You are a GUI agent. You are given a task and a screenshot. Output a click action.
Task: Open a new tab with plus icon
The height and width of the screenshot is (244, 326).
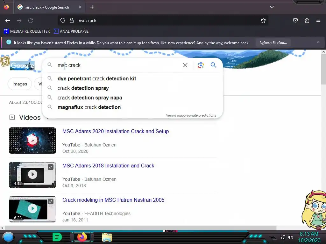click(92, 7)
